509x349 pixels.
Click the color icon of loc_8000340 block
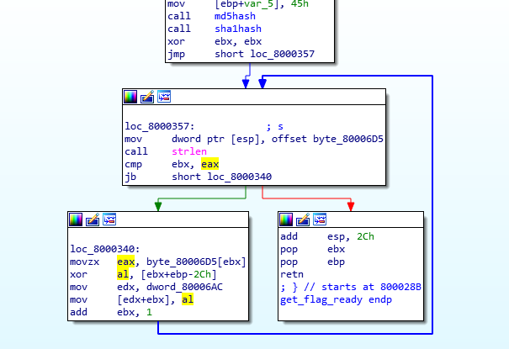click(76, 219)
